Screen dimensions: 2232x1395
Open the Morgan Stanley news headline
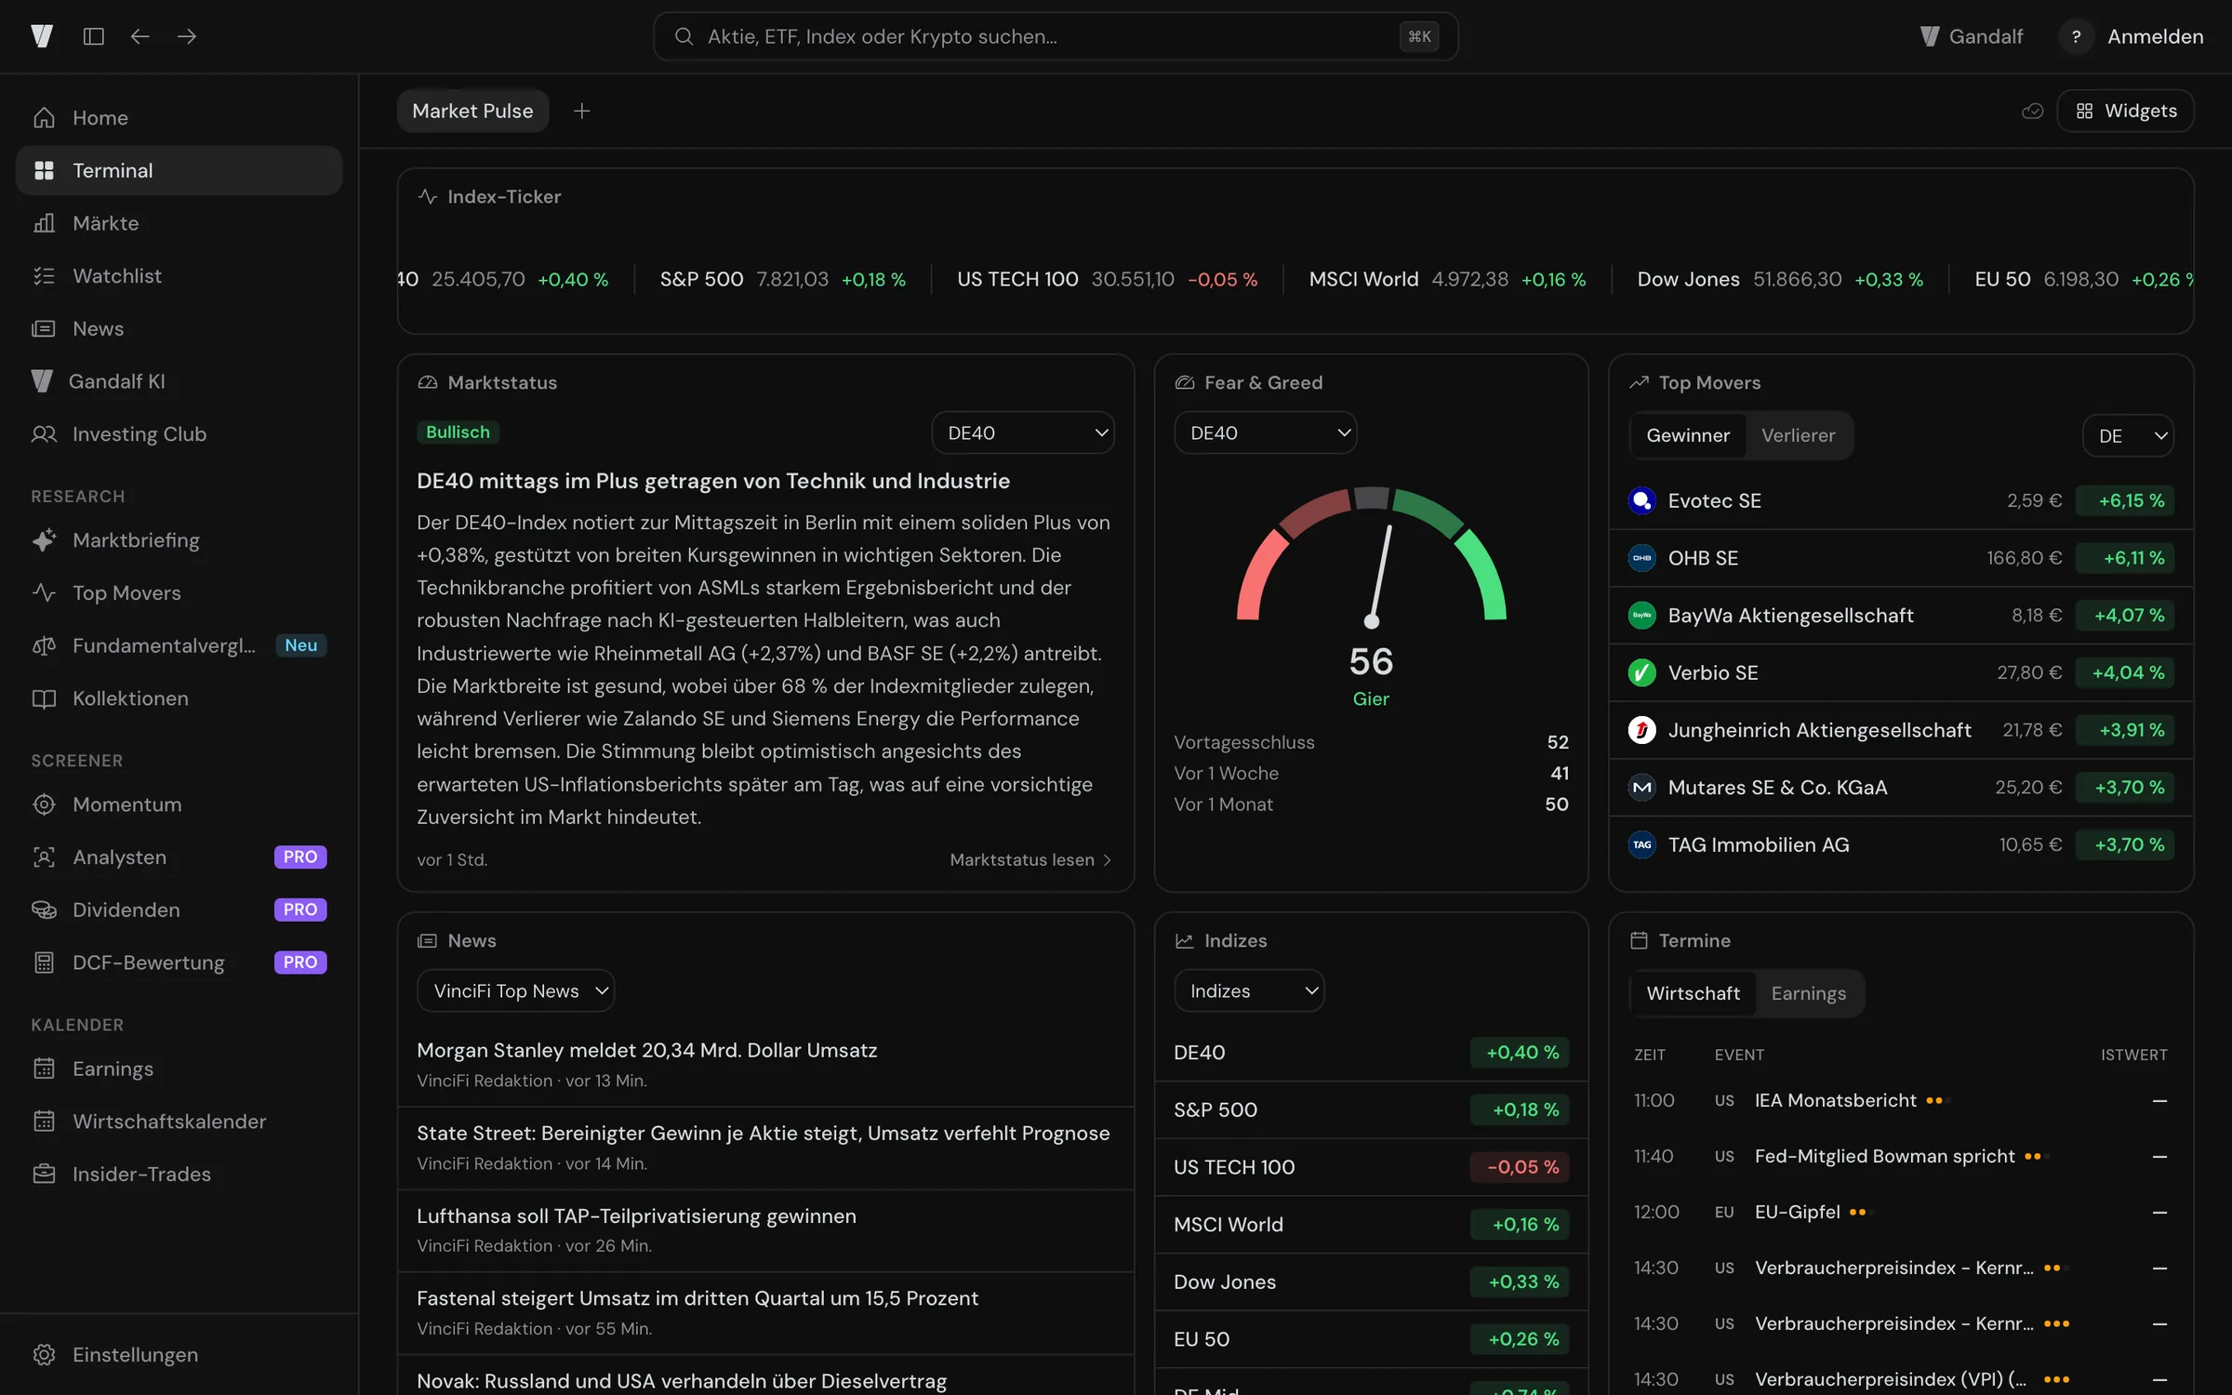(x=646, y=1051)
